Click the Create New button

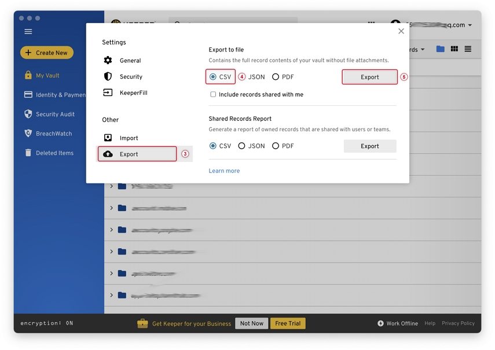tap(47, 53)
